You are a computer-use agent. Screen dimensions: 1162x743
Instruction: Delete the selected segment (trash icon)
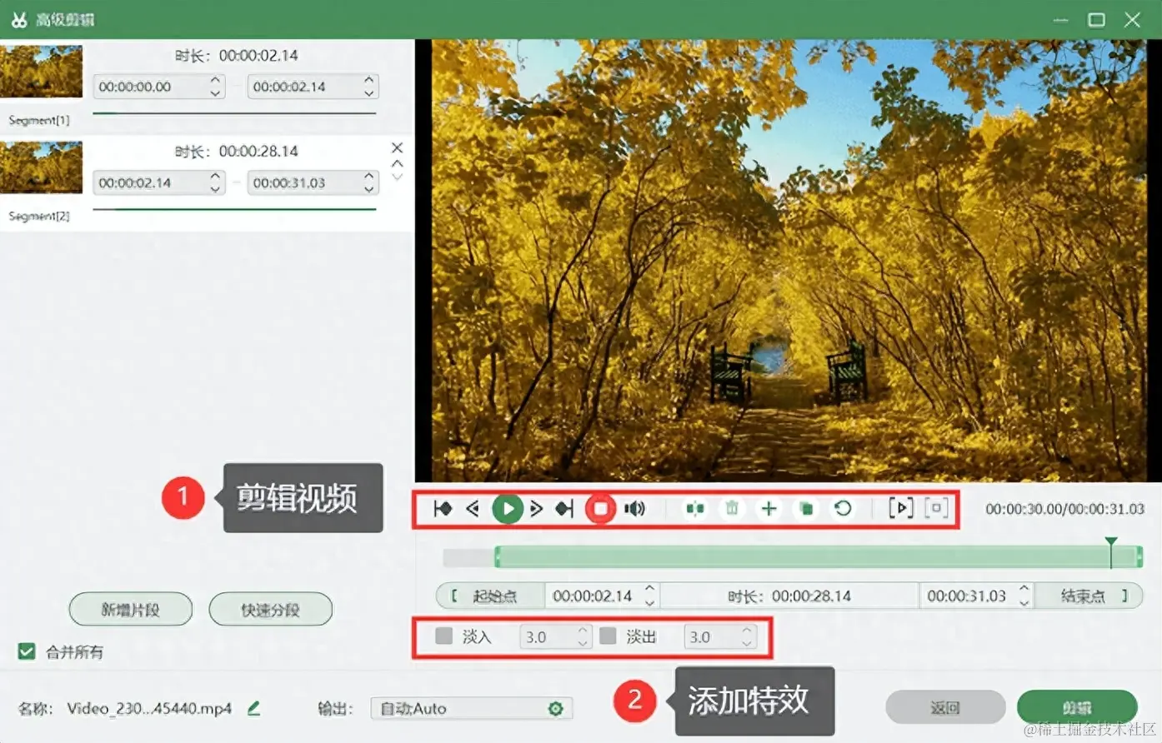coord(732,508)
